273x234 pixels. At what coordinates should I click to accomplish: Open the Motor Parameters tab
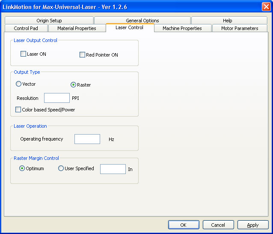click(x=240, y=28)
